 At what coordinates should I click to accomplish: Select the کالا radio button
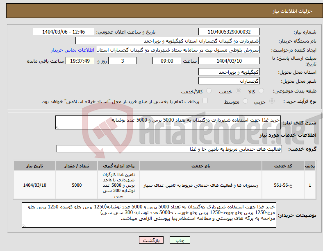[x=261, y=91]
